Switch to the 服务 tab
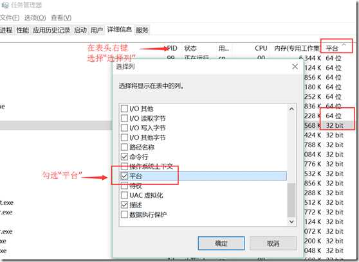 pyautogui.click(x=142, y=30)
